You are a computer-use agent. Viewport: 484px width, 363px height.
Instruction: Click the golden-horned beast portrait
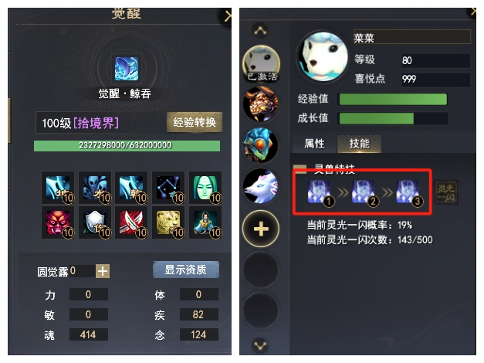click(x=261, y=103)
